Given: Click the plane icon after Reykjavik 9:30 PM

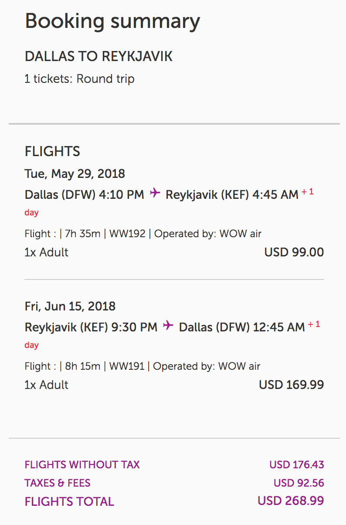Looking at the screenshot, I should [168, 326].
